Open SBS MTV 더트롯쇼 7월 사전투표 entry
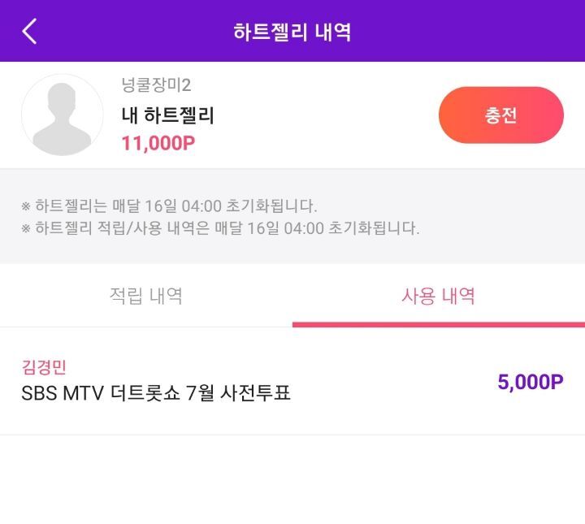 click(156, 393)
